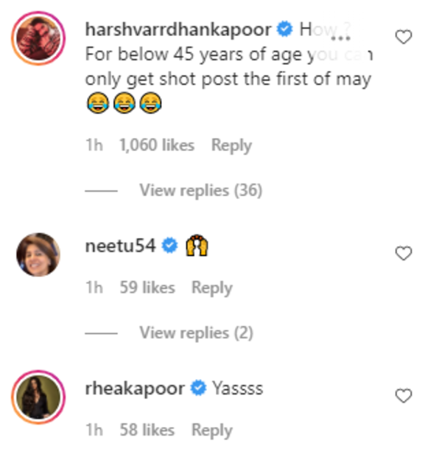Image resolution: width=442 pixels, height=463 pixels.
Task: Like neetu54's comment with the heart
Action: [x=404, y=254]
